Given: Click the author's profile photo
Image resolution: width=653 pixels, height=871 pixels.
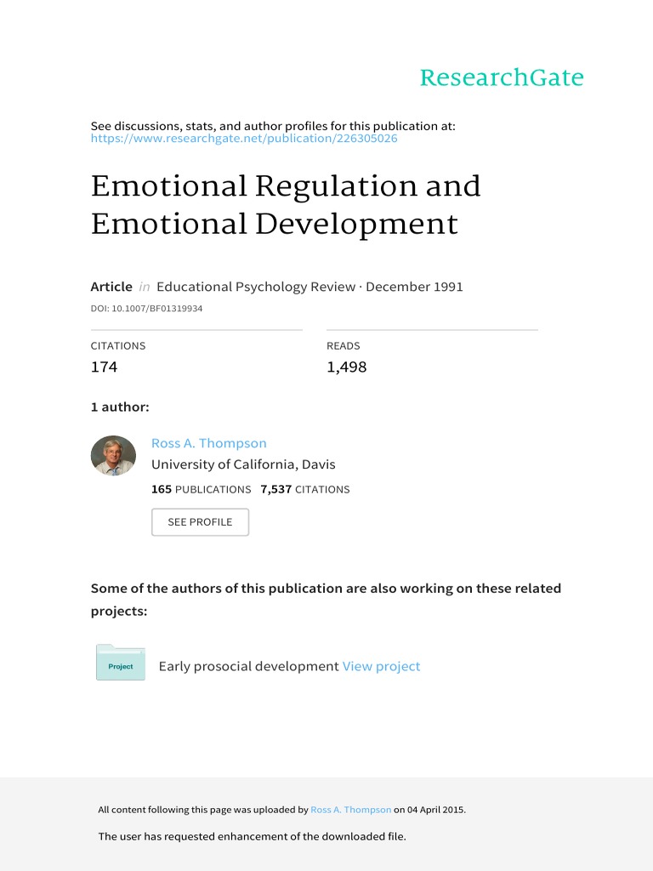Looking at the screenshot, I should point(113,455).
